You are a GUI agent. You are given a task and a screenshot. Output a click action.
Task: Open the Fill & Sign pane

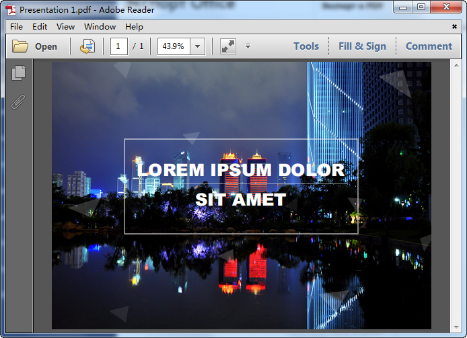tap(362, 46)
